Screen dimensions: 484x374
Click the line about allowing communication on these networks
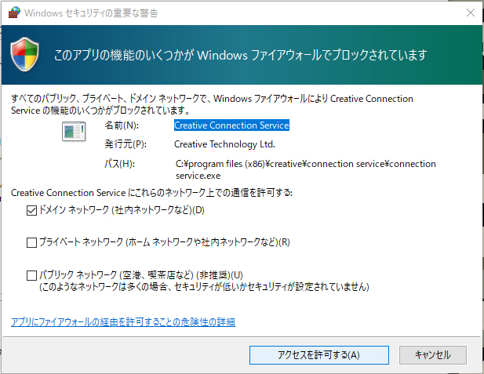point(151,193)
